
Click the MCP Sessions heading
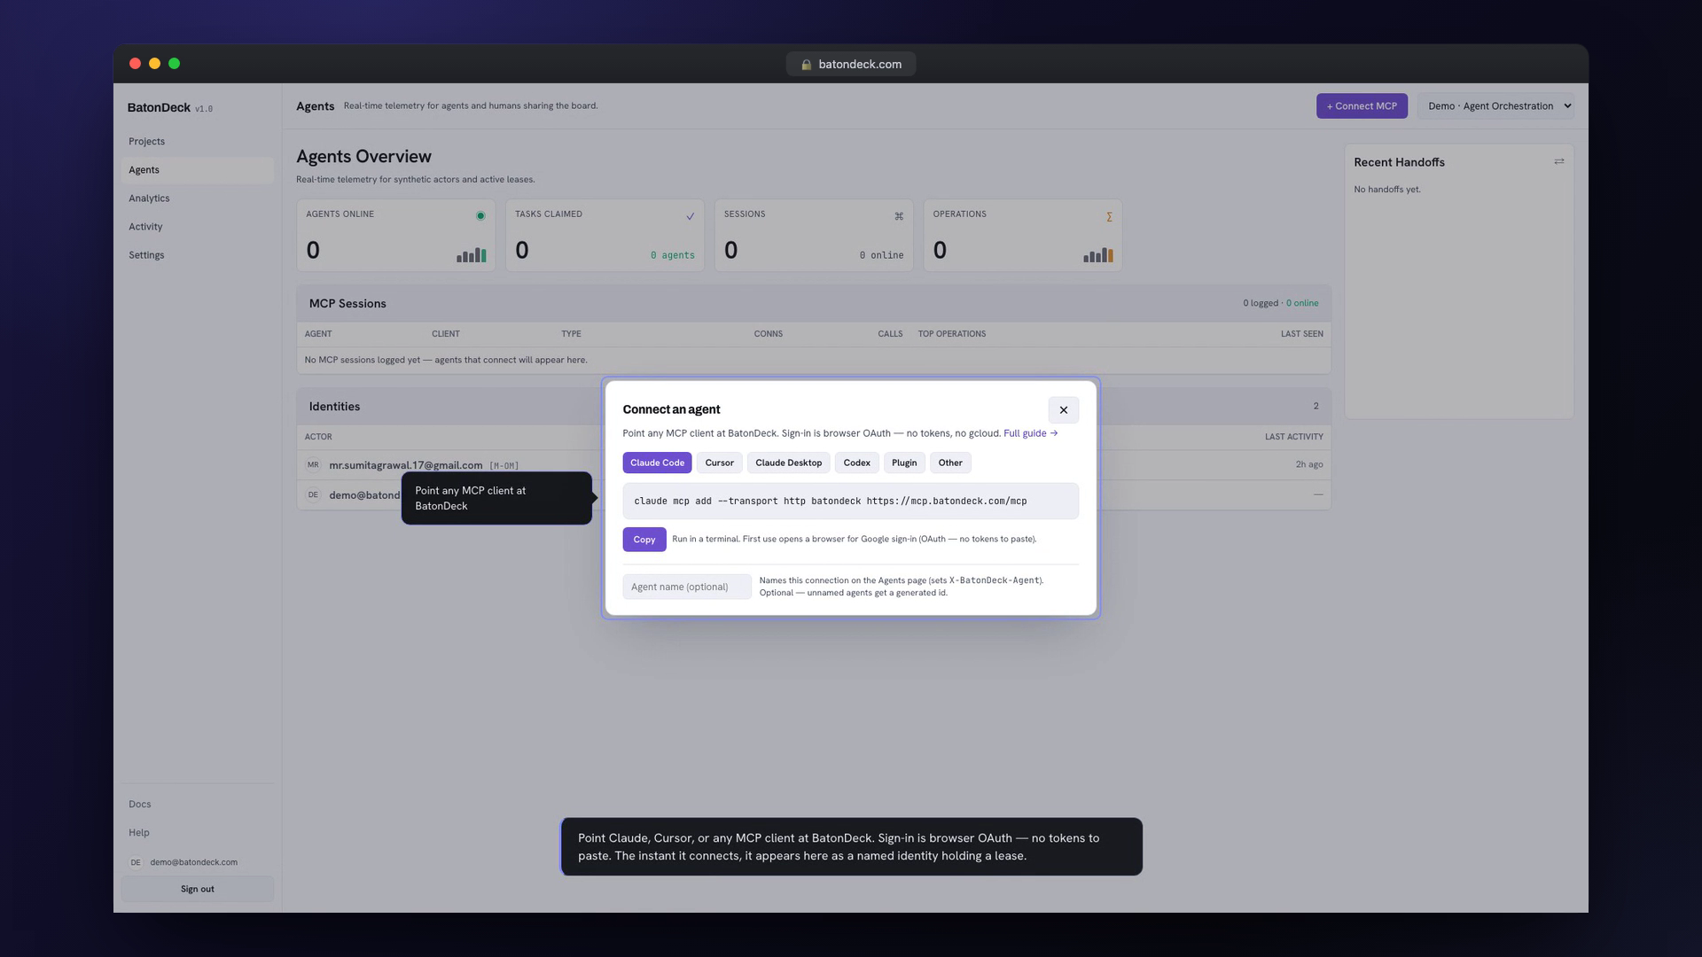tap(347, 303)
